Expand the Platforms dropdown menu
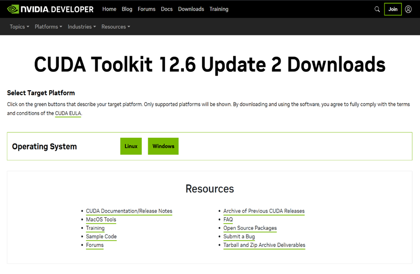The width and height of the screenshot is (420, 274). 48,27
